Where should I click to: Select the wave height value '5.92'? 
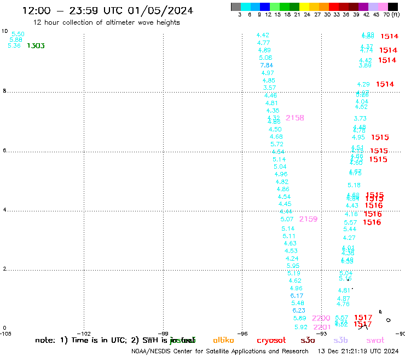pos(301,328)
